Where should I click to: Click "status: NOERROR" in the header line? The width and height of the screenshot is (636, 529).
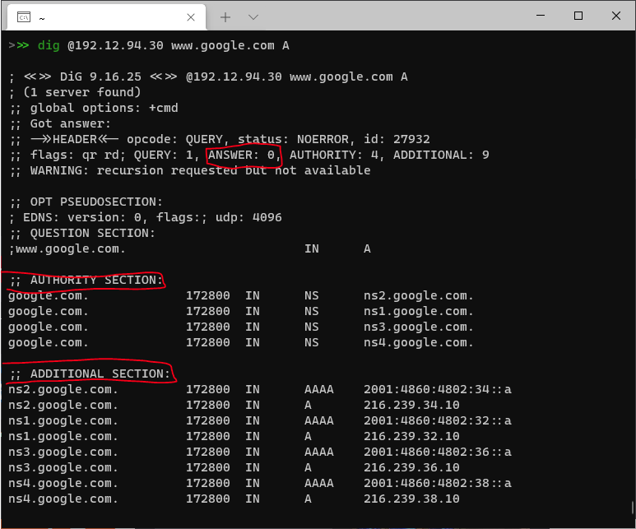pyautogui.click(x=293, y=139)
